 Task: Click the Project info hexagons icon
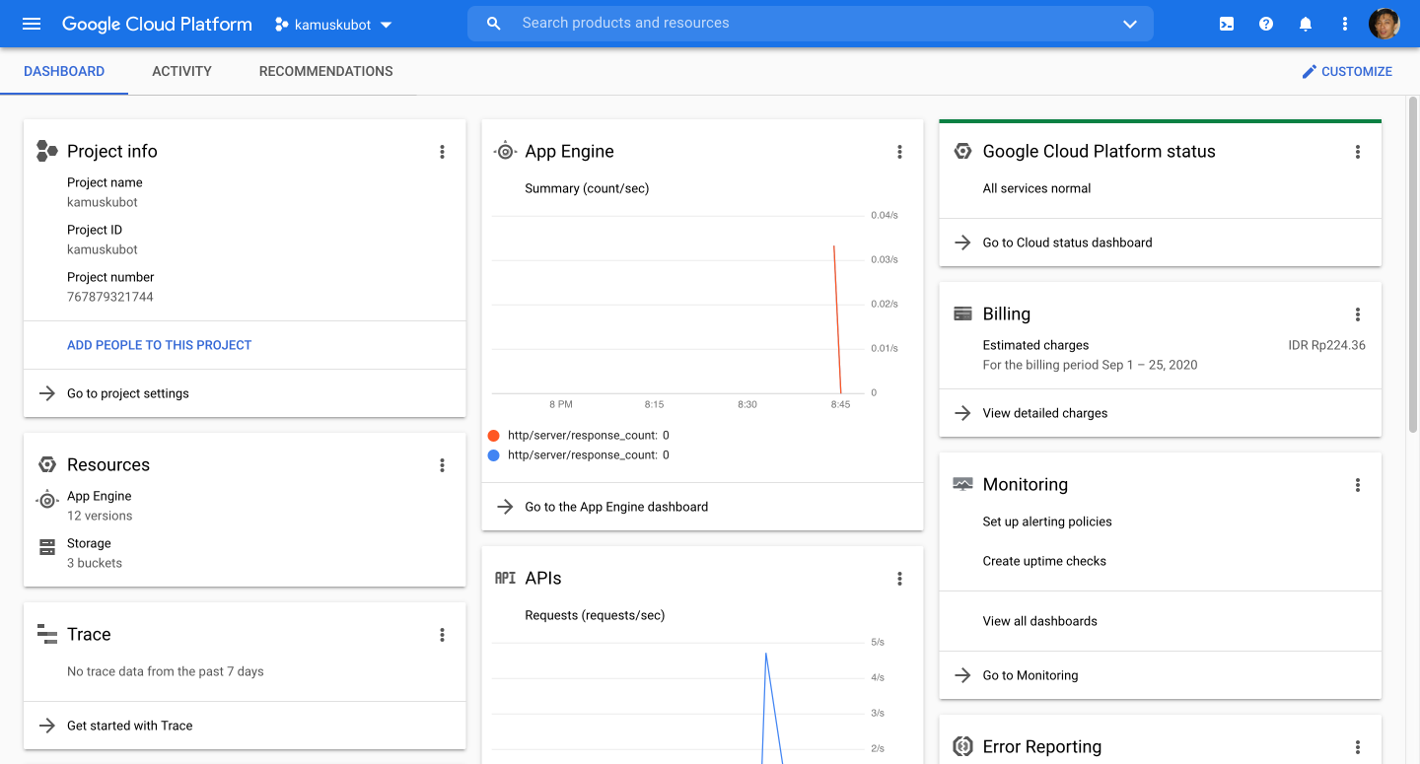click(46, 151)
